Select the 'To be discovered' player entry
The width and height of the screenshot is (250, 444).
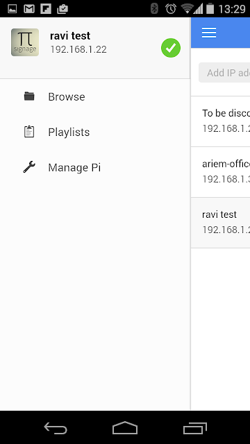[221, 121]
